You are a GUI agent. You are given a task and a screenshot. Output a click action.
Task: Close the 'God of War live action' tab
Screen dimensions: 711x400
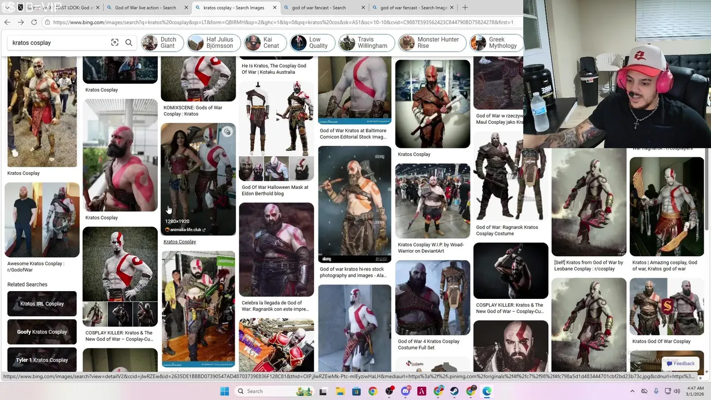coord(187,8)
